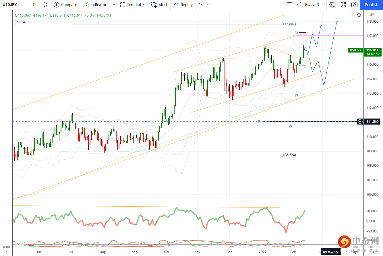This screenshot has width=383, height=256.
Task: Open the JPY currency dropdown
Action: (374, 15)
